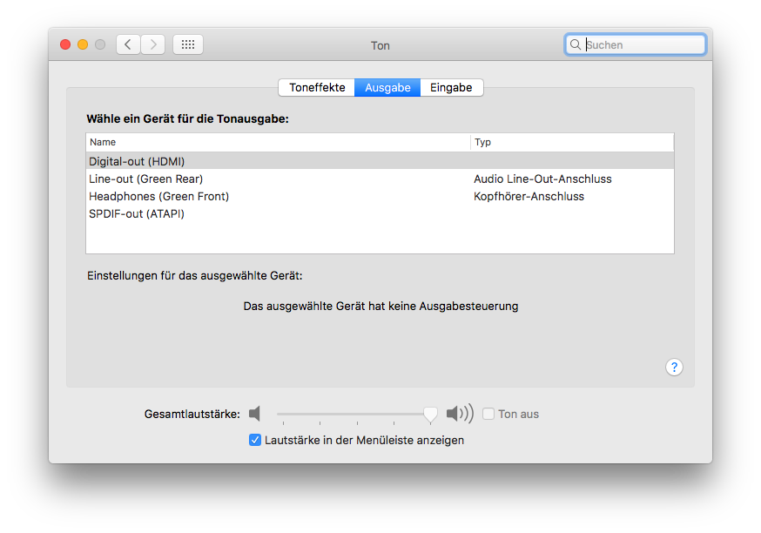Click Kopfhörer-Anschluss type cell
Screen dimensions: 761x533
[529, 196]
